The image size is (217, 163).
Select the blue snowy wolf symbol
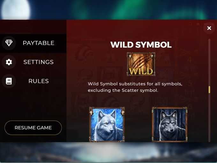coord(107,124)
